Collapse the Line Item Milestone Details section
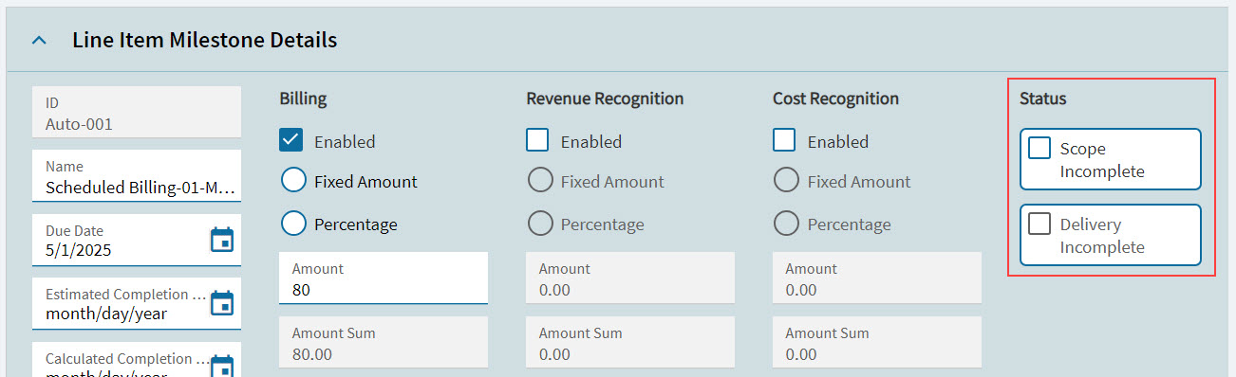 pyautogui.click(x=39, y=41)
